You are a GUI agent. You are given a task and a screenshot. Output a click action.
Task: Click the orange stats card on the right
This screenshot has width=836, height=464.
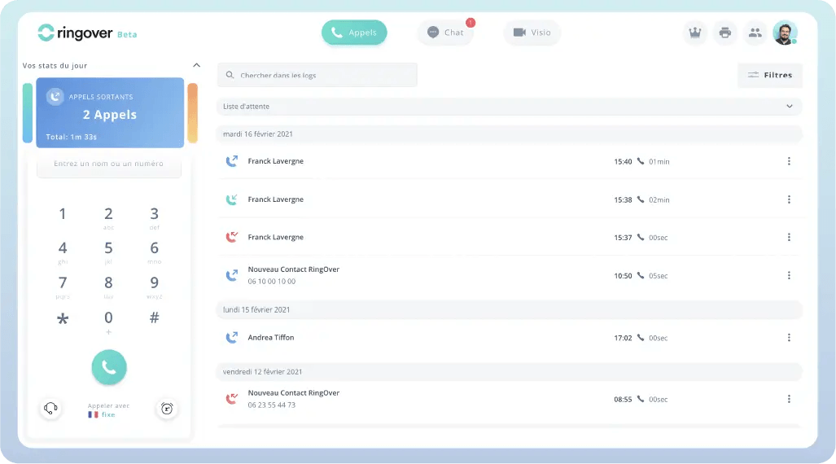point(193,113)
